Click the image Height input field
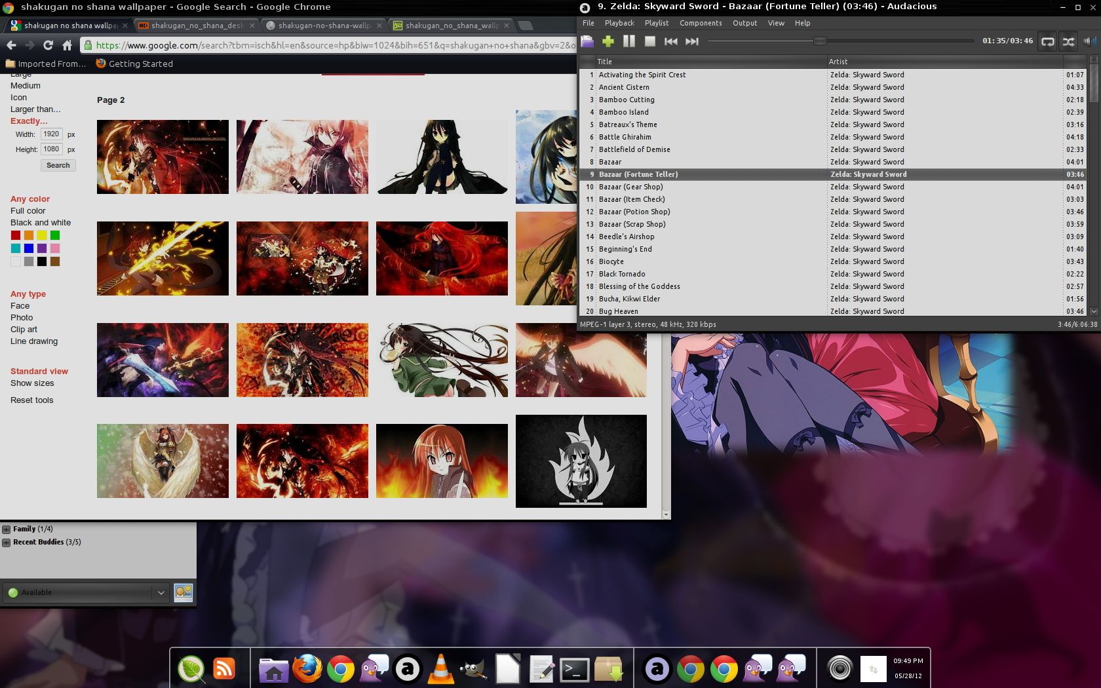 click(51, 149)
